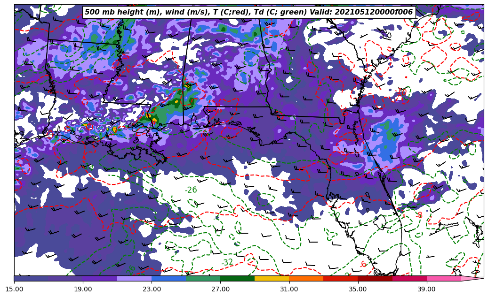488x297 pixels.
Task: Click the dark green colorbar segment
Action: click(237, 278)
